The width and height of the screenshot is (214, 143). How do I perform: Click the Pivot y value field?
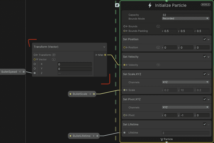(x=186, y=115)
